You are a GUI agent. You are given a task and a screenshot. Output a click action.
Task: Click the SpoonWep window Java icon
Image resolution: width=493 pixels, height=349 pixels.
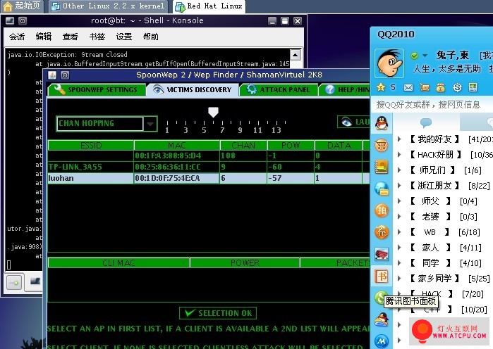(52, 75)
